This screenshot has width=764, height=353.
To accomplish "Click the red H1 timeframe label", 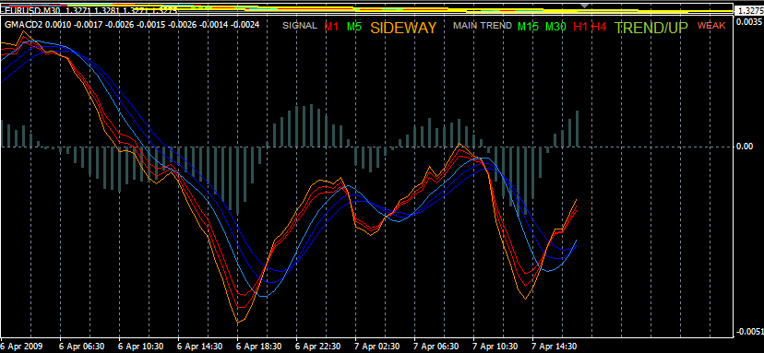I will [x=580, y=27].
